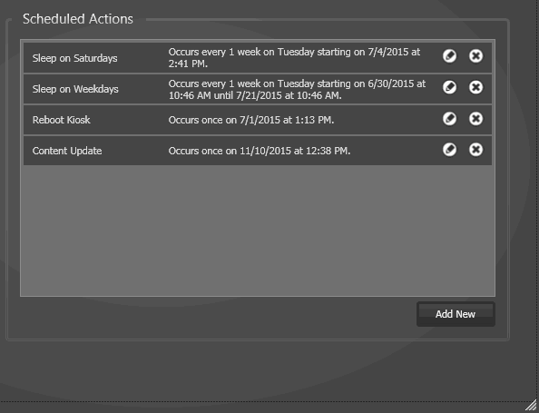Select the 'Content Update' name
The image size is (539, 413).
67,151
